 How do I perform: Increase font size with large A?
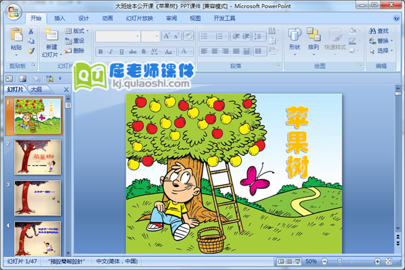click(167, 36)
